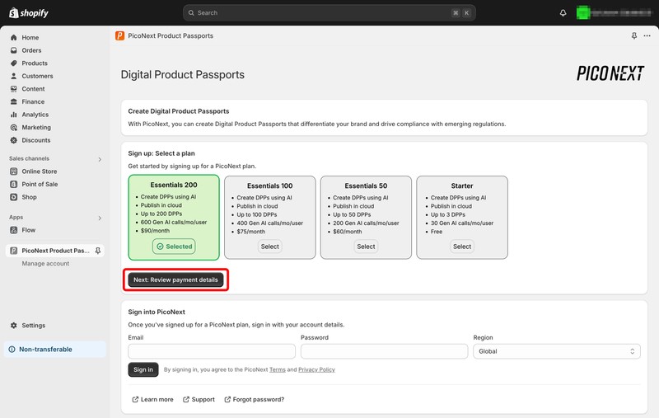
Task: Choose the free Starter plan
Action: (462, 247)
